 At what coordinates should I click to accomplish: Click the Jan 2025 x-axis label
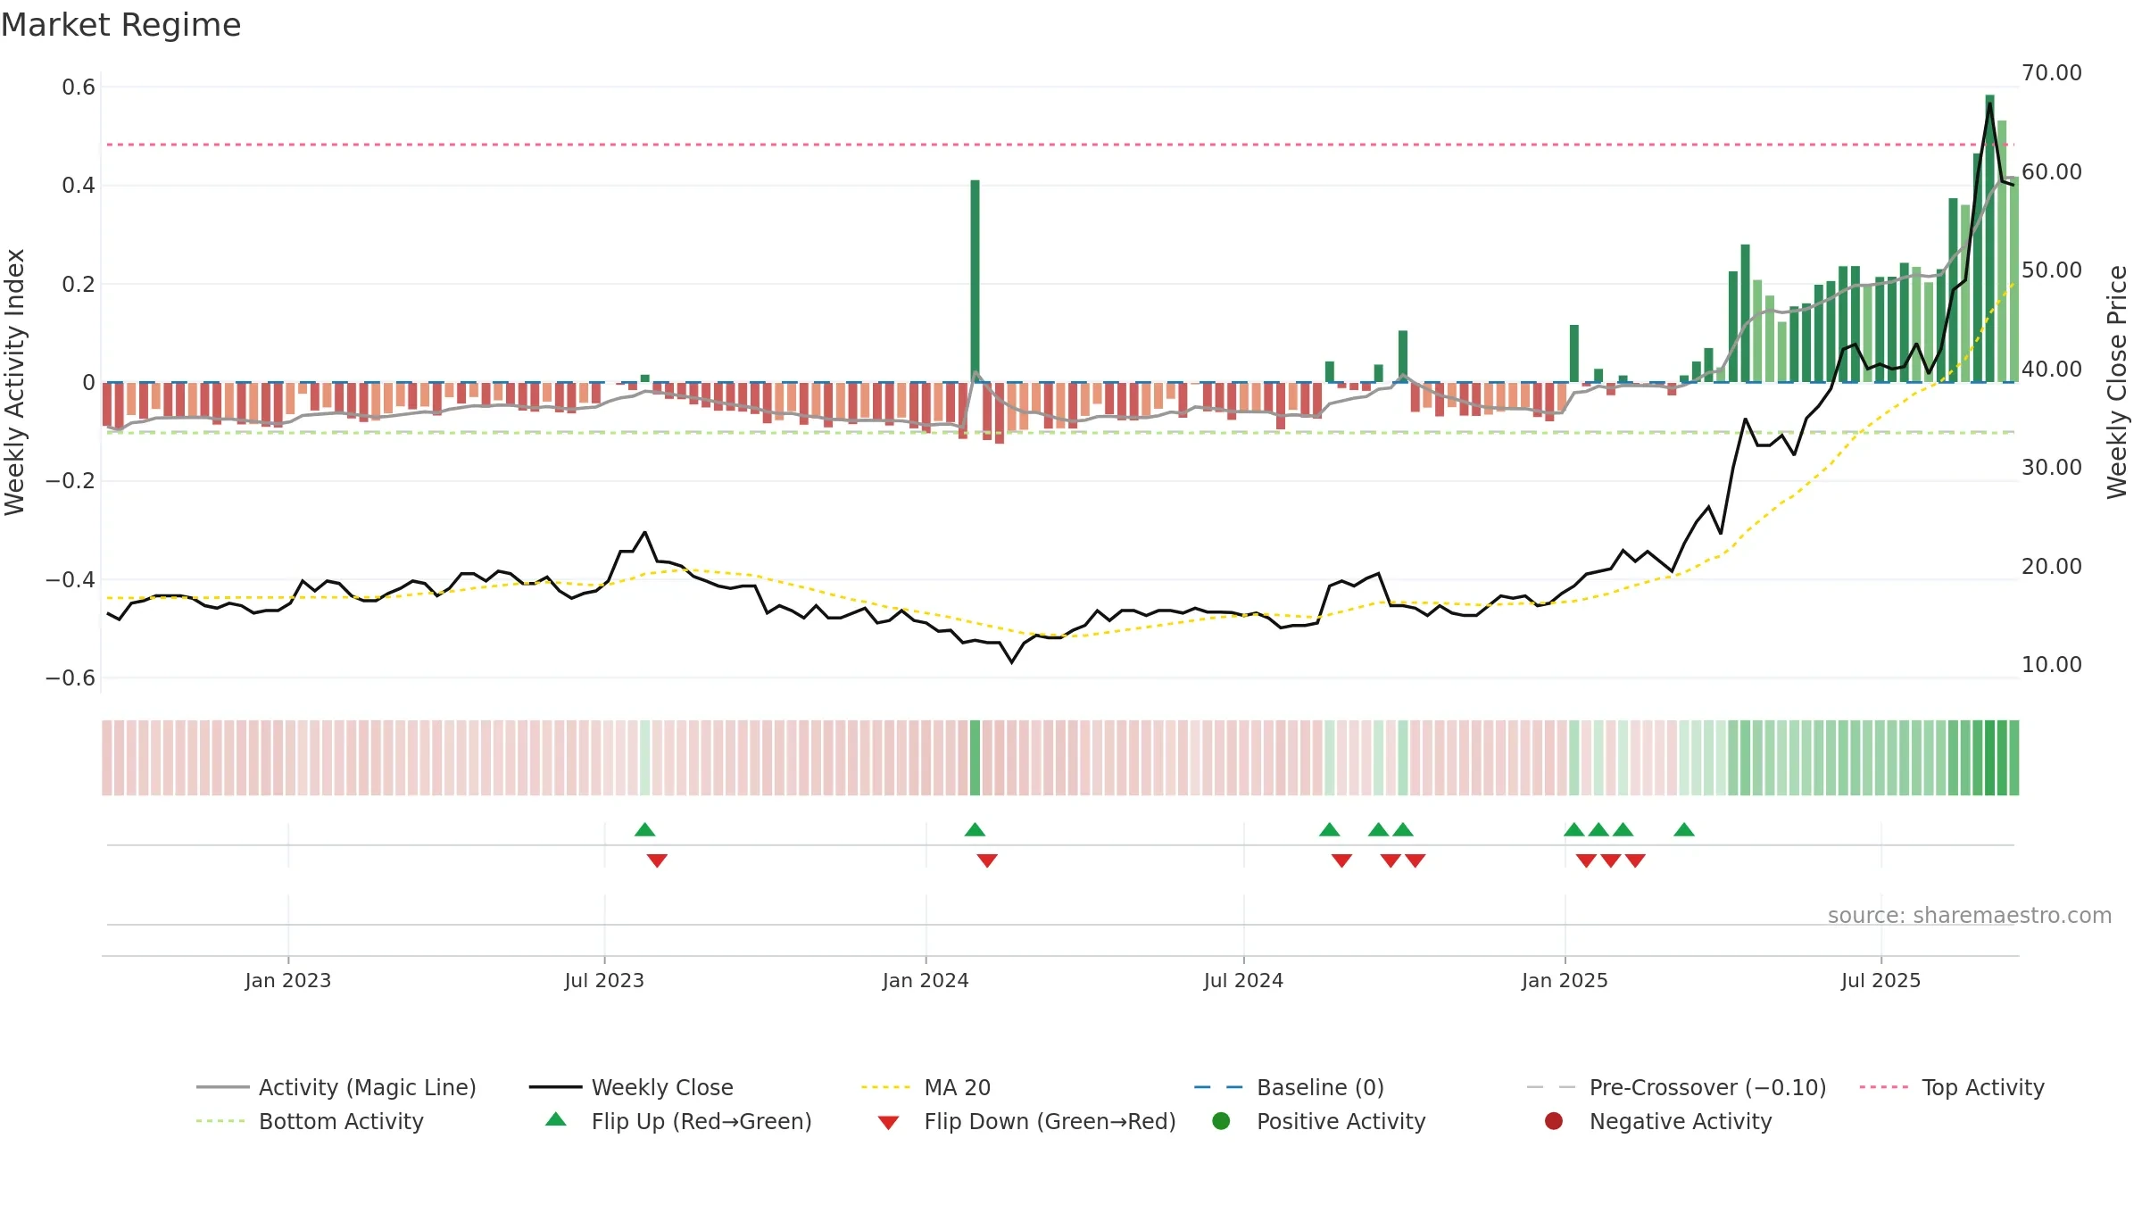[x=1565, y=980]
